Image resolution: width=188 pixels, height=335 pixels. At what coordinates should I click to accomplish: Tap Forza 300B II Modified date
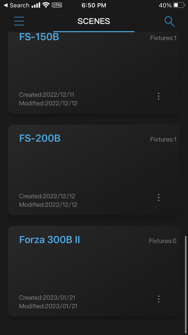[48, 306]
